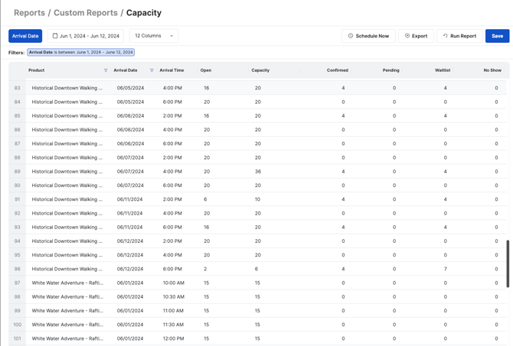513x346 pixels.
Task: Click open value 6 in row 91
Action: 205,199
